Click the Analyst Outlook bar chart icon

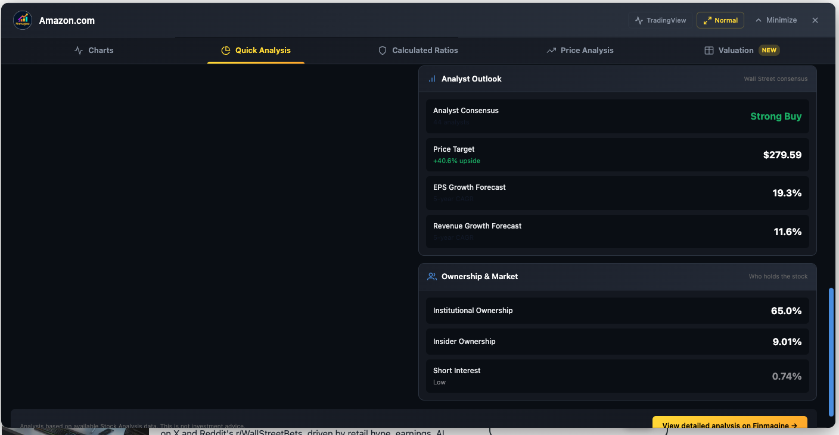[x=432, y=79]
